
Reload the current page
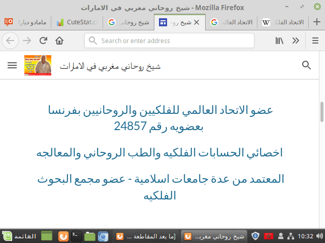pyautogui.click(x=43, y=40)
